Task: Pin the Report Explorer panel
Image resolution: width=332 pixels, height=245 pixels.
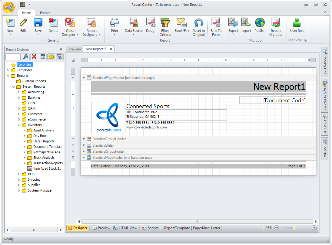Action: click(61, 49)
